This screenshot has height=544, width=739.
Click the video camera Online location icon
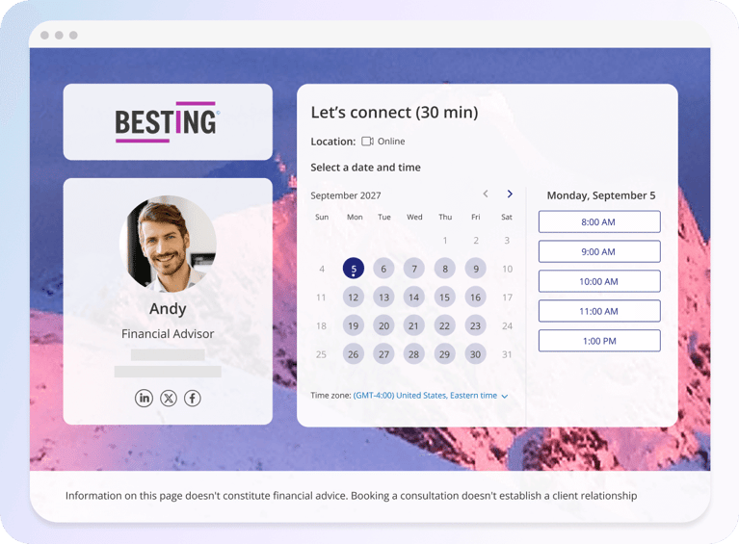(367, 142)
